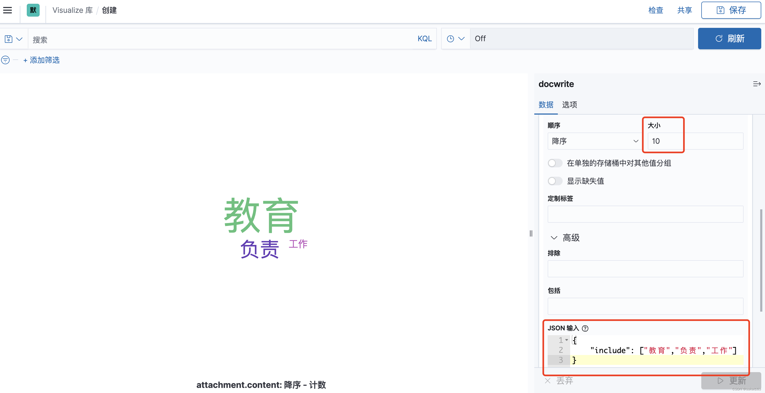Open the hamburger navigation menu
The height and width of the screenshot is (393, 765).
click(8, 10)
